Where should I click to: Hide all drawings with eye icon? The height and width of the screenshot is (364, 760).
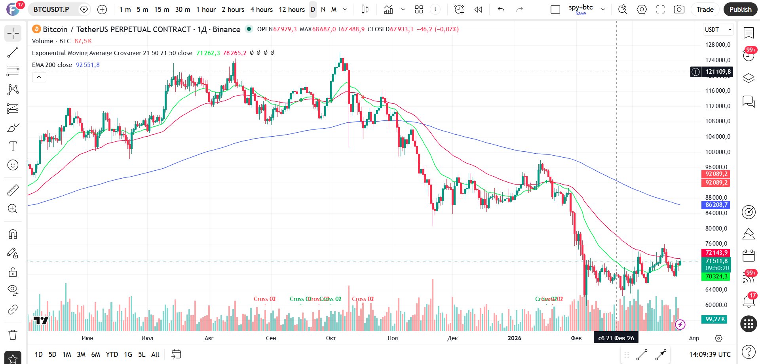(x=13, y=290)
